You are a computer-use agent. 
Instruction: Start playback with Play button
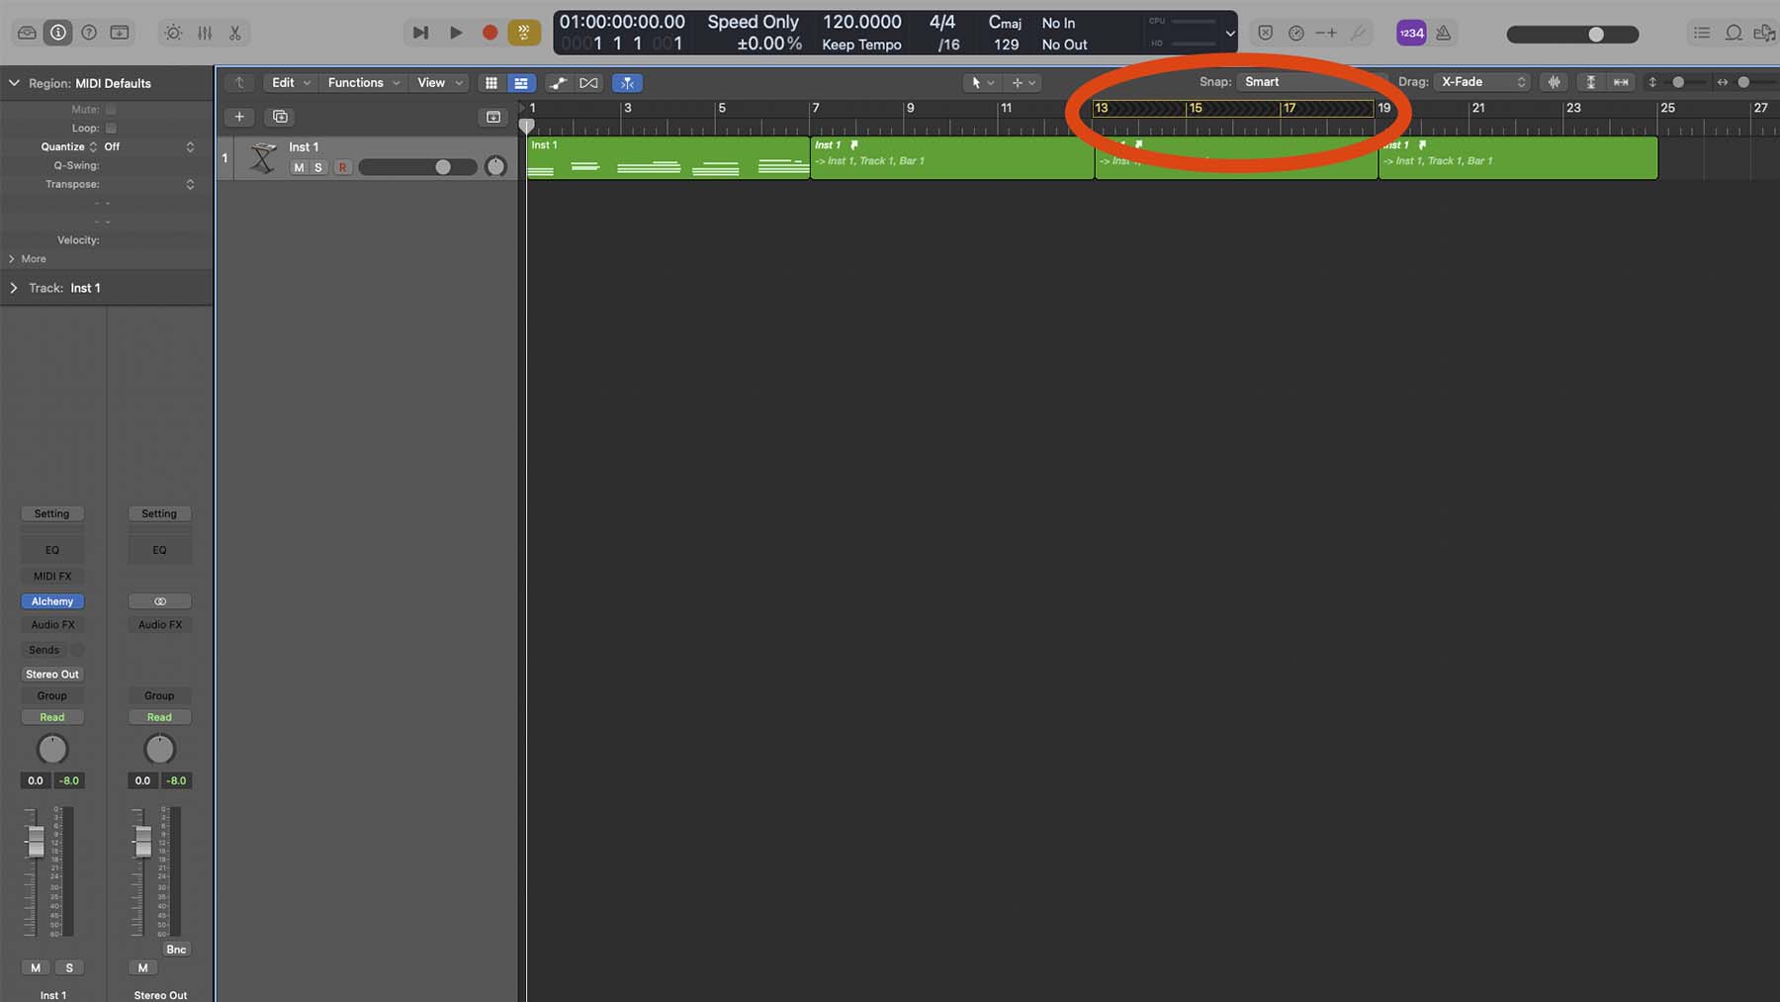click(456, 33)
